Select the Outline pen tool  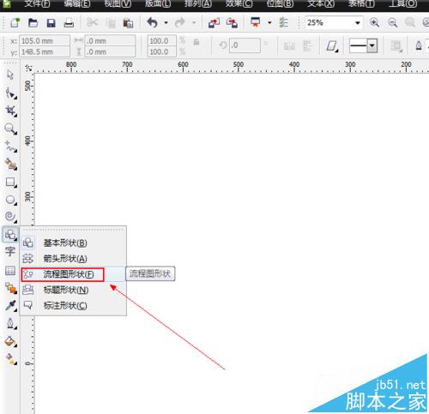11,323
